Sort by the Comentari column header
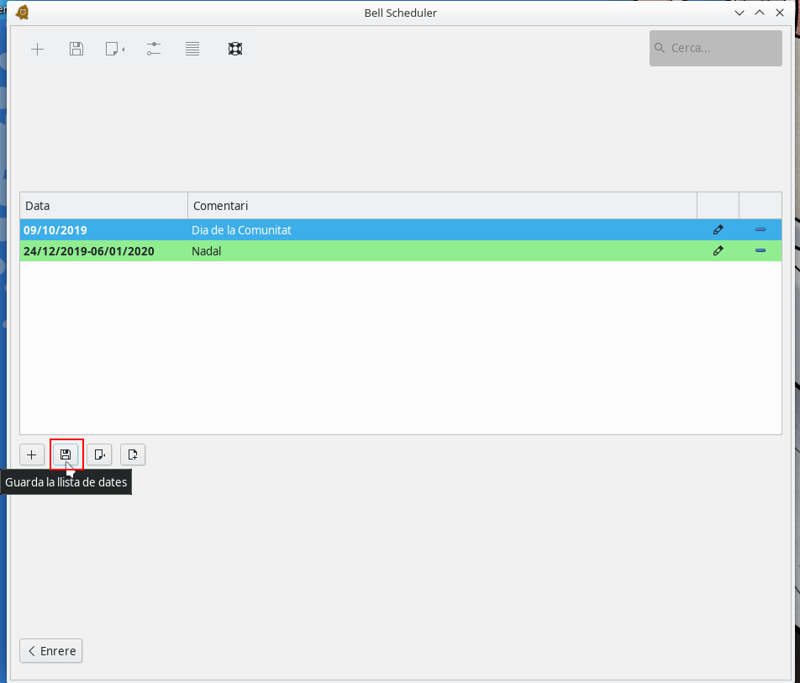800x683 pixels. [442, 206]
